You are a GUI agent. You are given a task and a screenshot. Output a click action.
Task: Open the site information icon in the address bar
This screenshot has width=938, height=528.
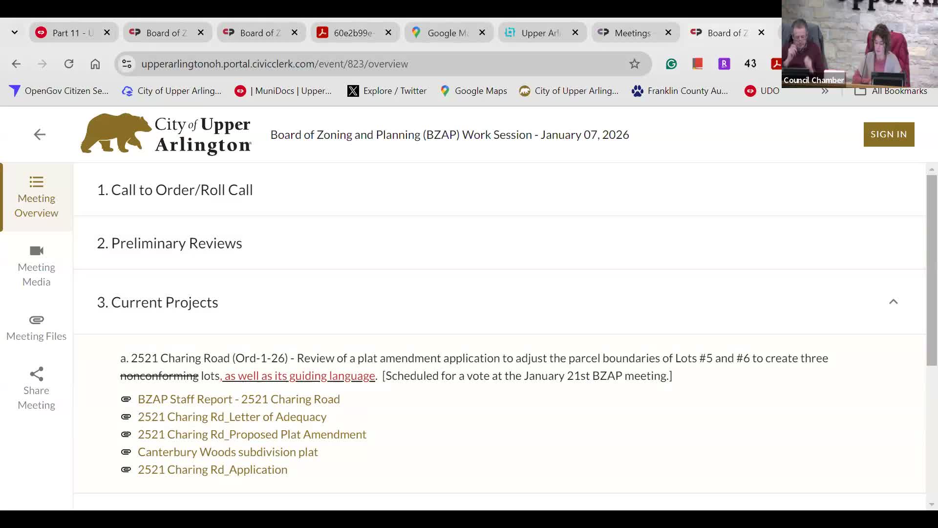[x=127, y=64]
